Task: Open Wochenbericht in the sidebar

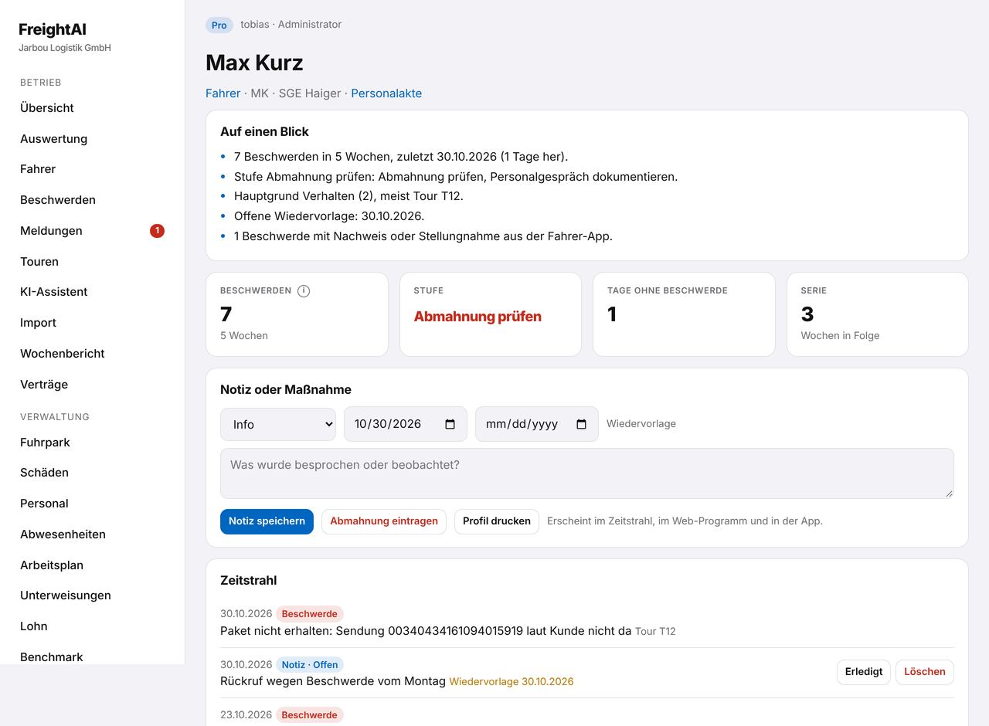Action: point(63,354)
